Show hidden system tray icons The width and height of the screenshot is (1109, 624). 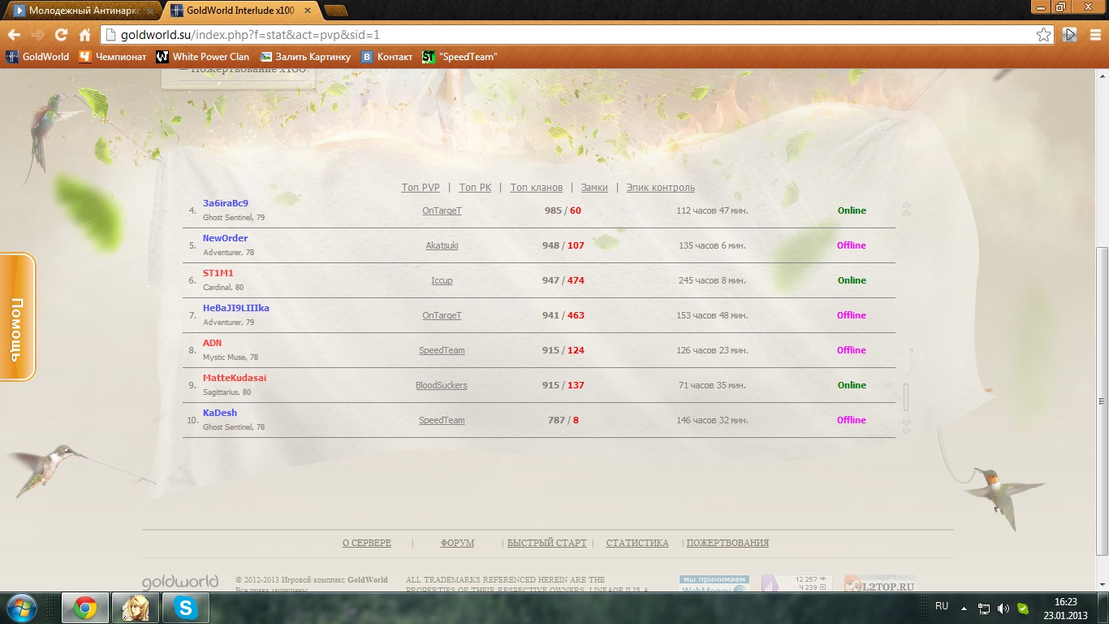click(x=964, y=608)
